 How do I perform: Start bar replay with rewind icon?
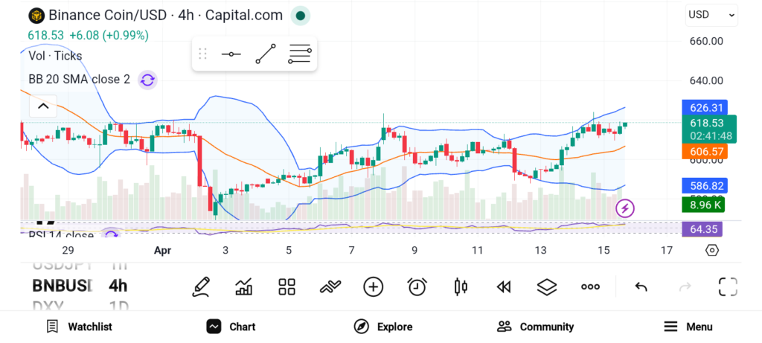[504, 286]
